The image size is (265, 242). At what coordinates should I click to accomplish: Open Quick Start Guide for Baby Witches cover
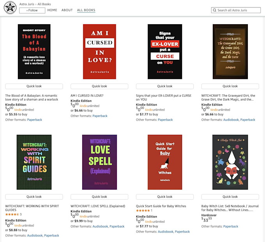[x=165, y=162]
